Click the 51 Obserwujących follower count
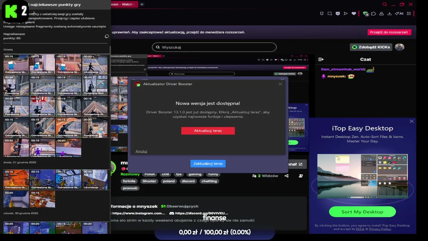Screen dimensions: 428x241 [x=180, y=206]
